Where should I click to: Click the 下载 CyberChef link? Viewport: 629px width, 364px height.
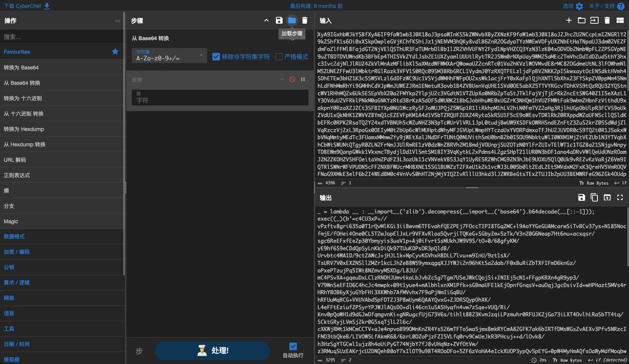coord(27,6)
